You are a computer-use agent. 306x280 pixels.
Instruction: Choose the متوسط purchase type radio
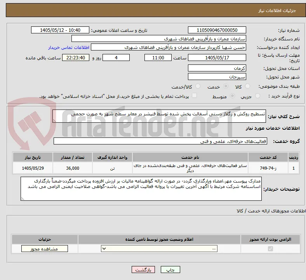tap(232, 96)
